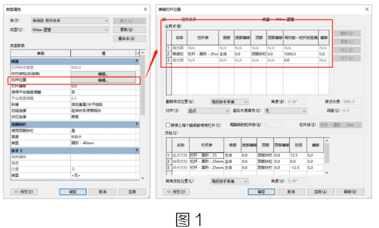Select 使用平台高度调整 value 否
The image size is (379, 228).
click(103, 92)
